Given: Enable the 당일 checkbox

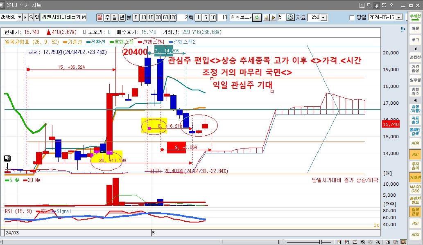Looking at the screenshot, I should click(x=352, y=18).
